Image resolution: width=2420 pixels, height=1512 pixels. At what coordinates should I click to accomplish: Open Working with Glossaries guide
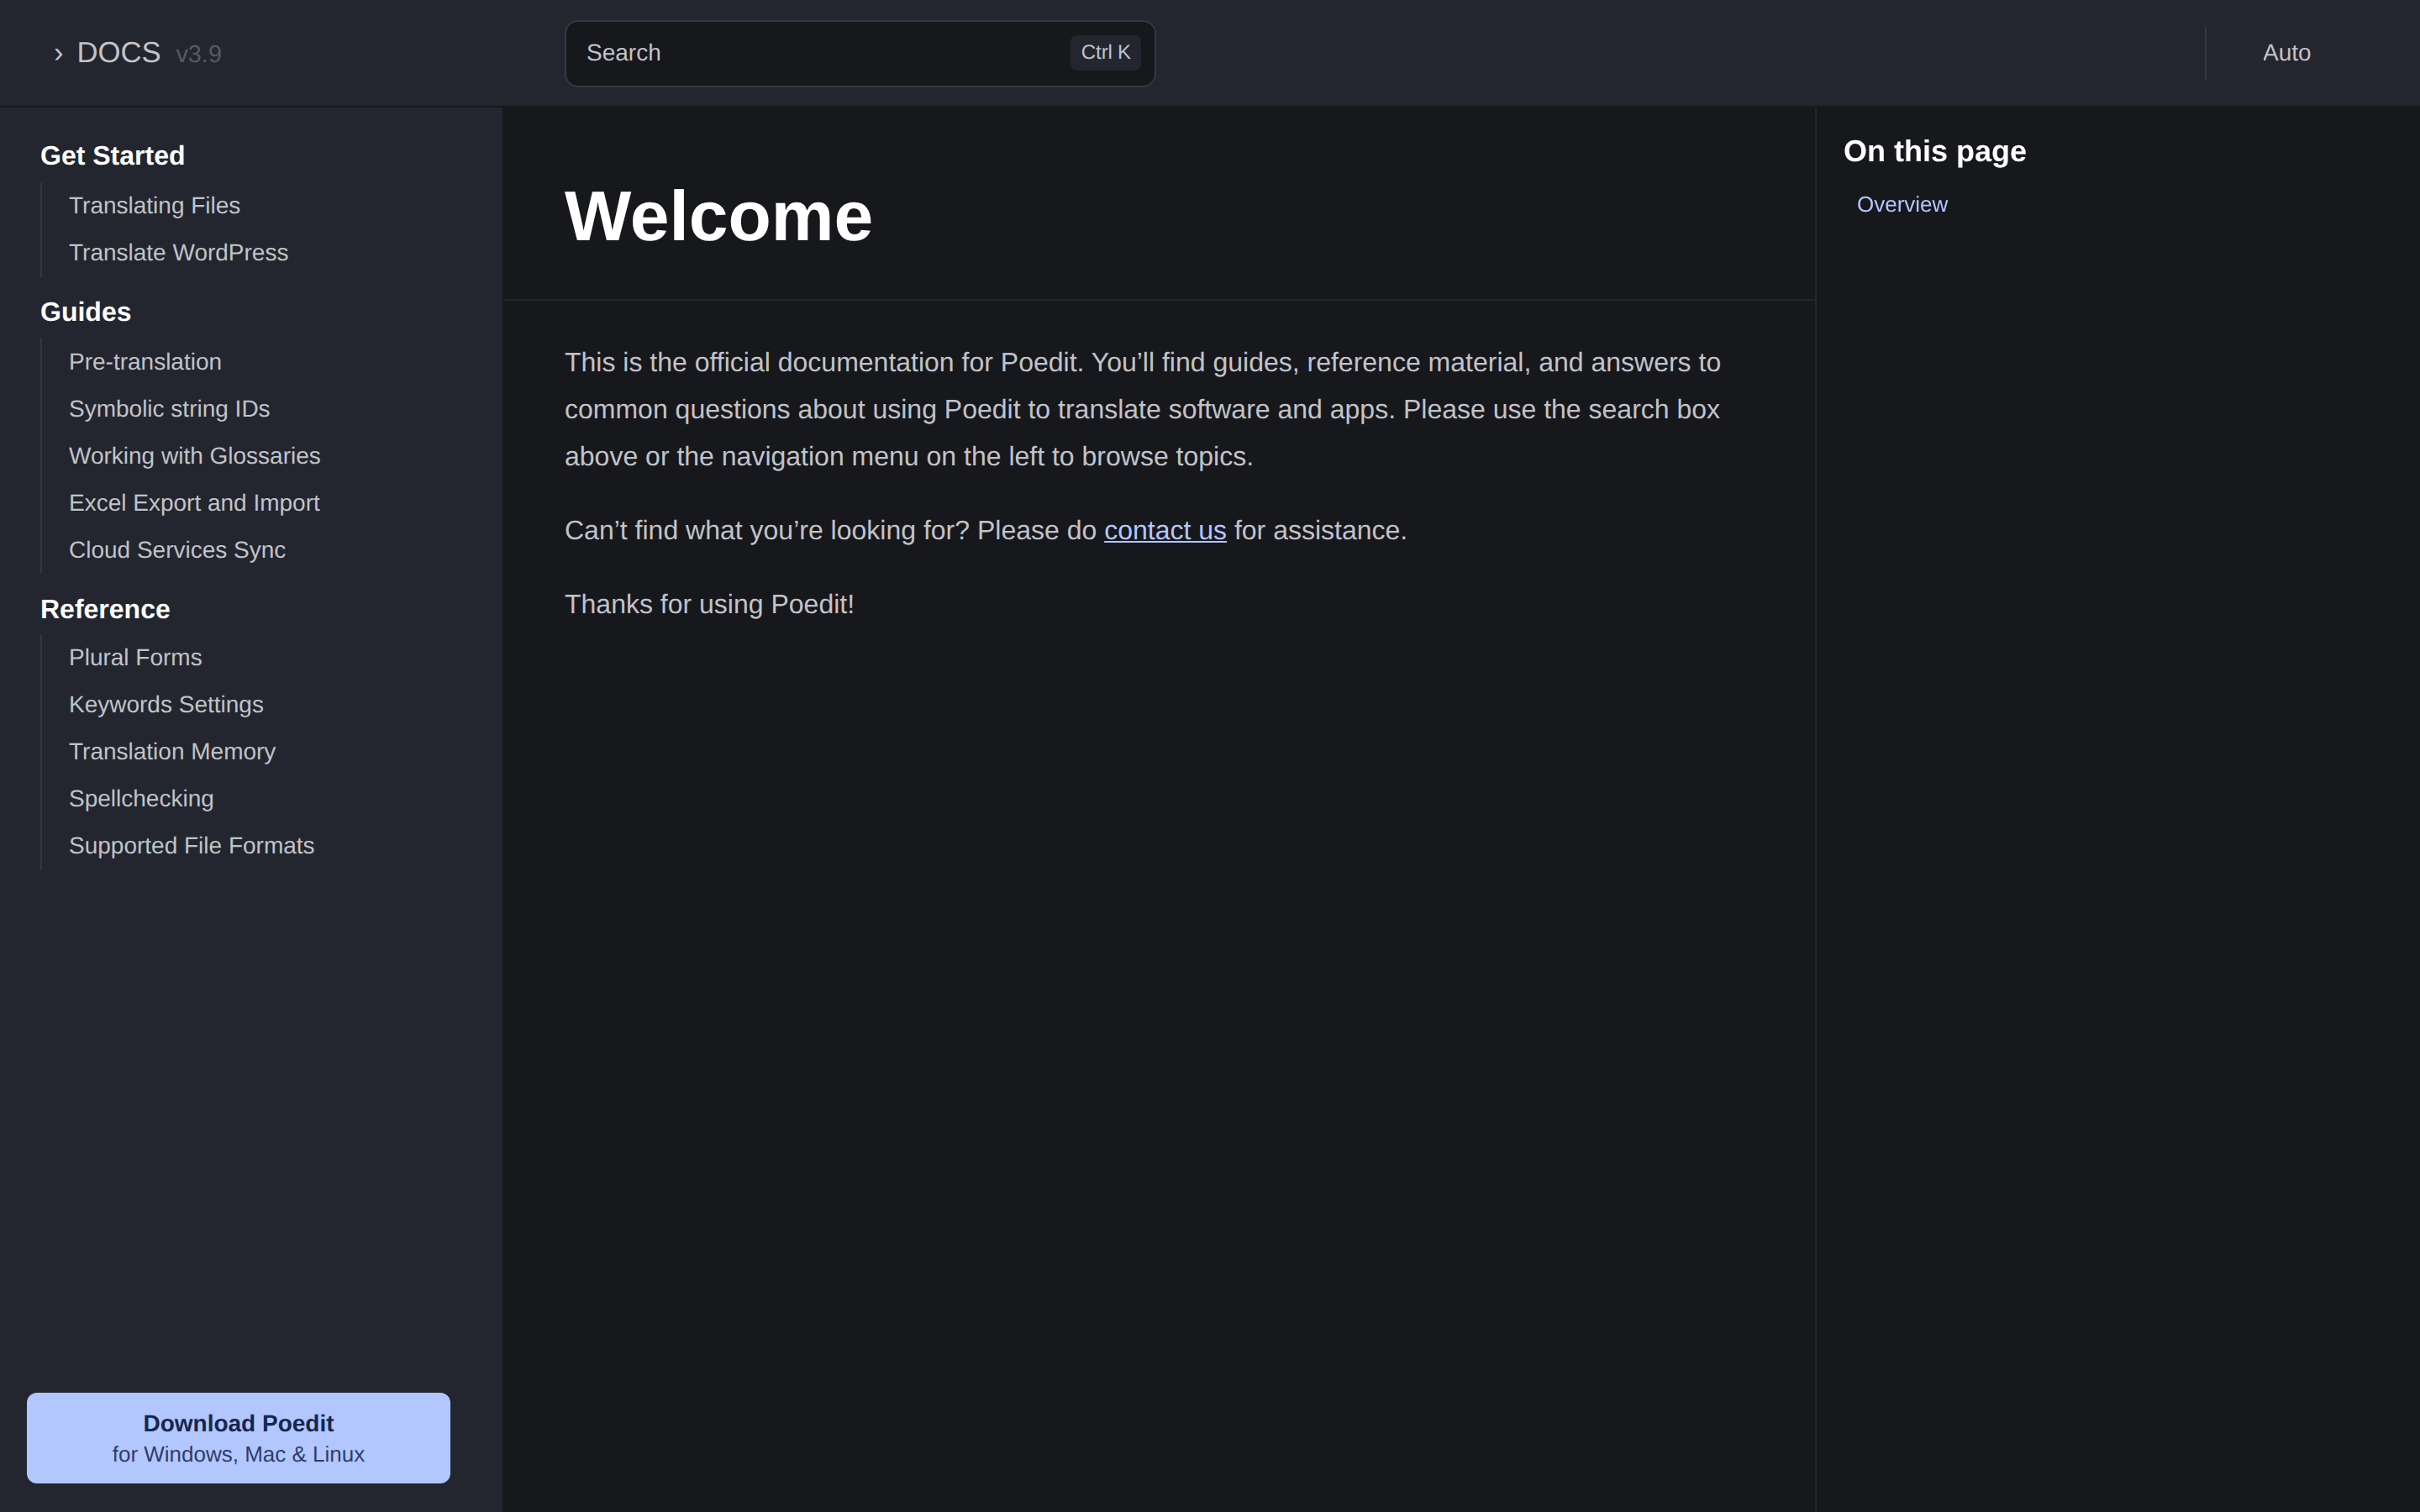coord(194,455)
